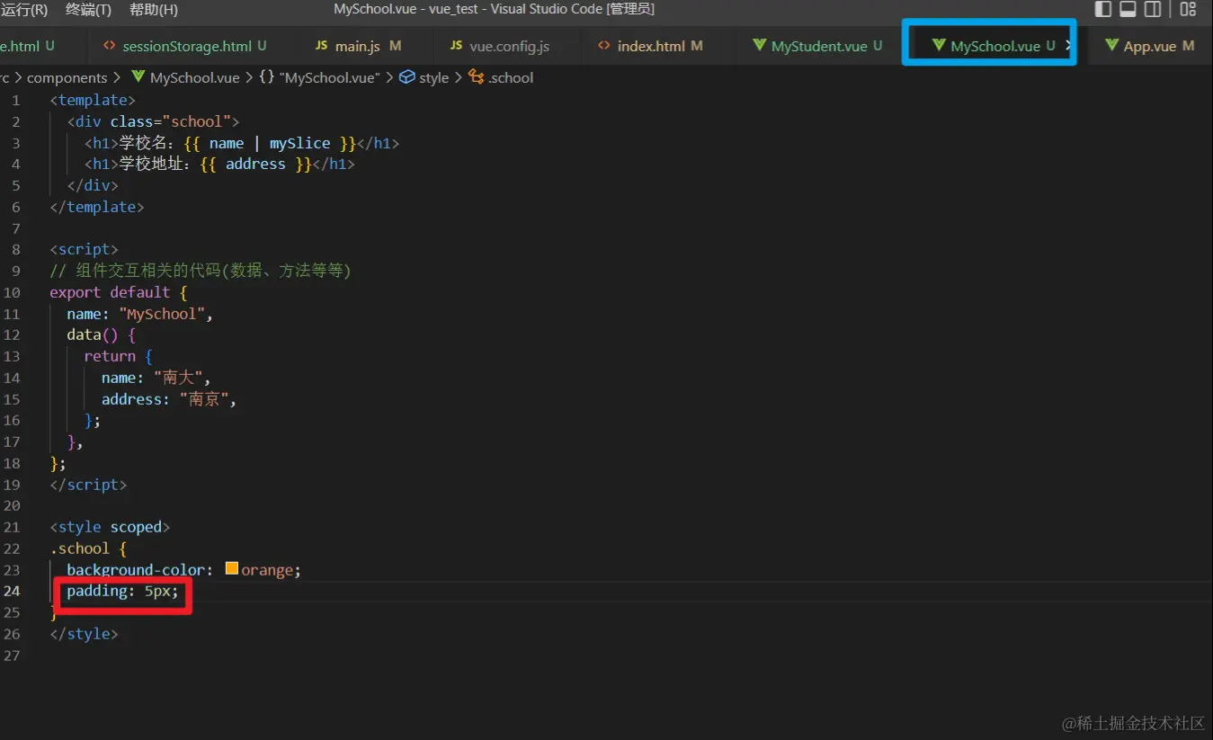
Task: Open the Customize Layout icon
Action: coord(1188,10)
